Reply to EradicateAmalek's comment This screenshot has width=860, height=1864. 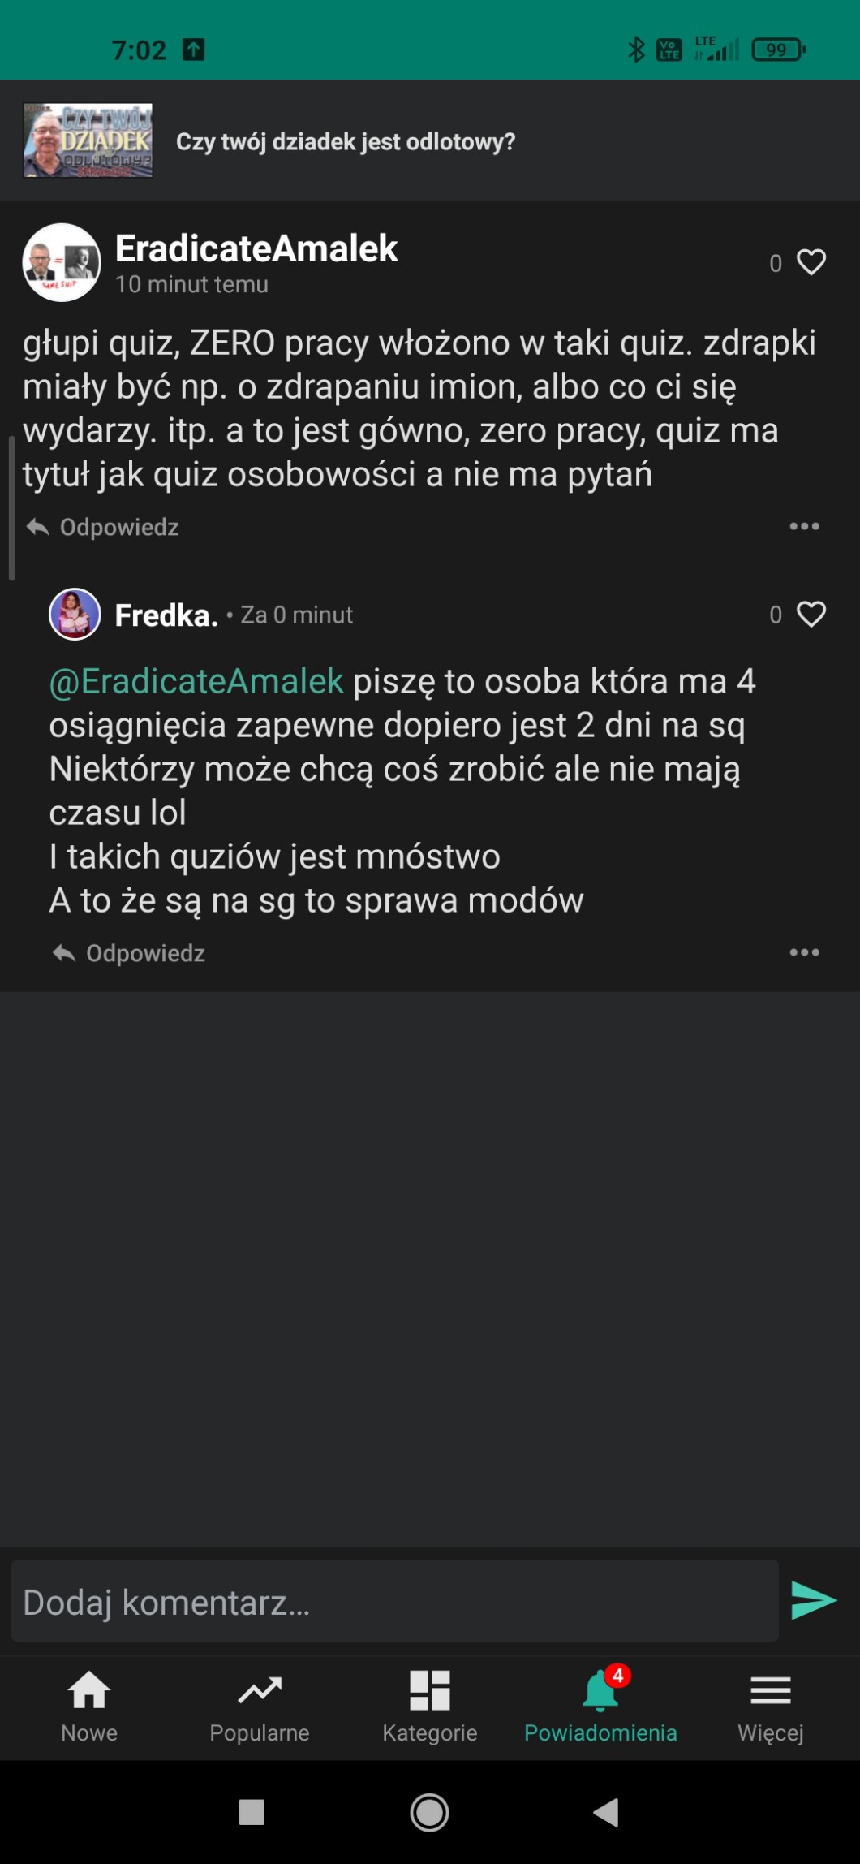tap(104, 528)
